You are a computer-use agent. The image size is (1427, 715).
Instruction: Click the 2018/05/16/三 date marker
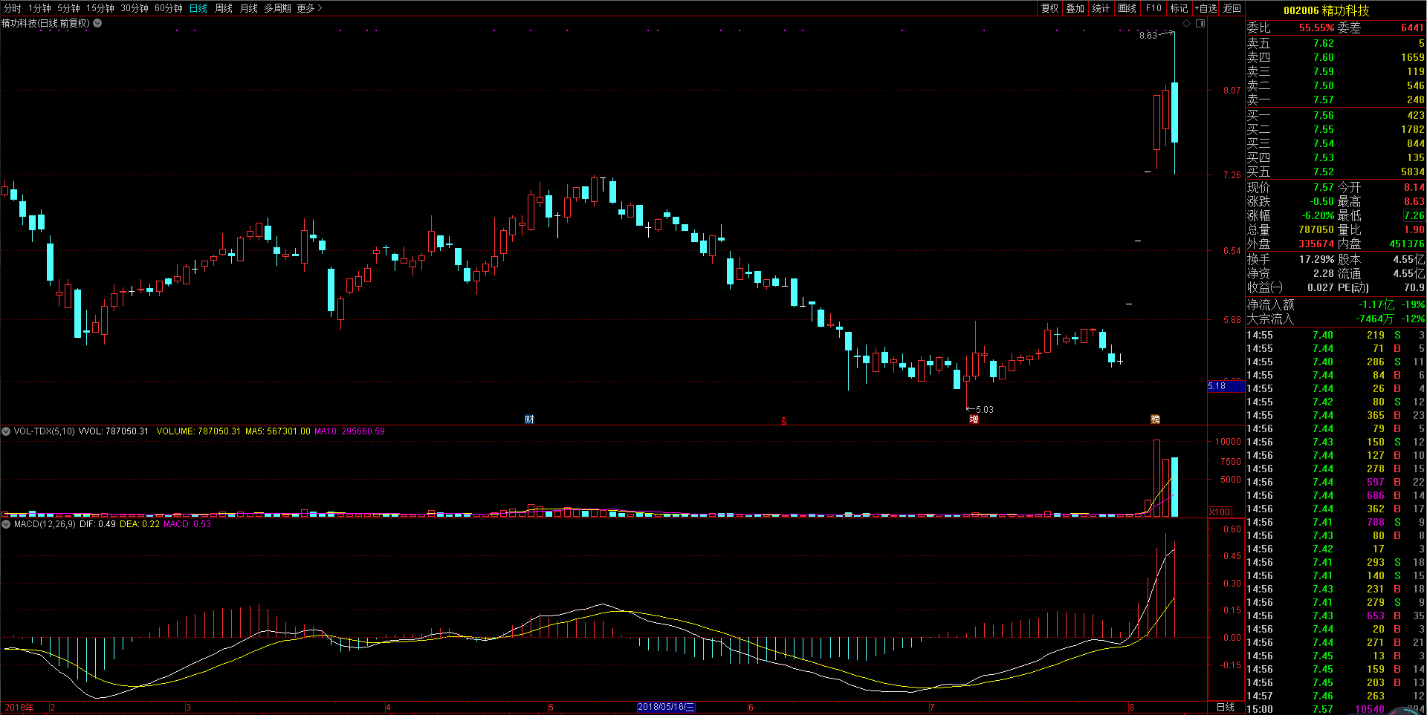pos(666,707)
